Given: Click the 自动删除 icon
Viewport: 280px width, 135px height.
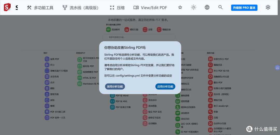Looking at the screenshot, I should (x=145, y=123).
